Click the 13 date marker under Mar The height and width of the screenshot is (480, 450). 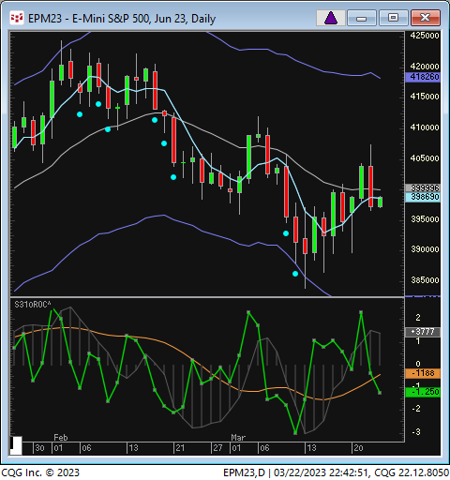pos(311,448)
